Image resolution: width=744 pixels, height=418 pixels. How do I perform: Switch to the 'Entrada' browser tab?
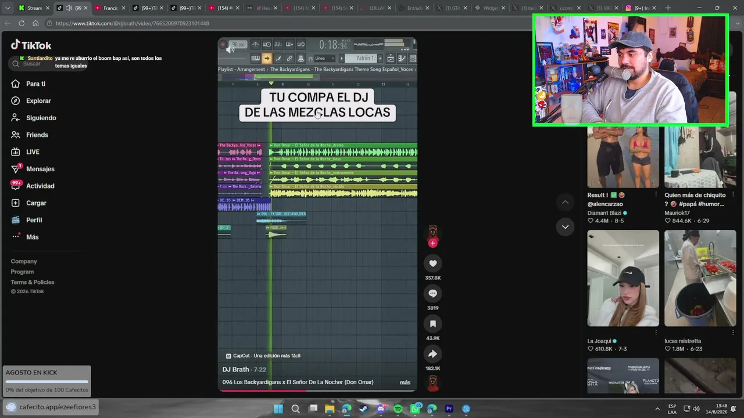coord(413,8)
